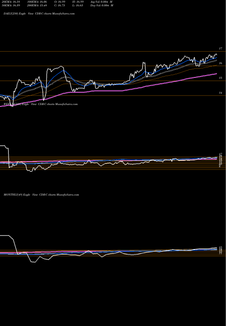The height and width of the screenshot is (326, 226).
Task: Click the Day Vol reading
Action: (102, 5)
